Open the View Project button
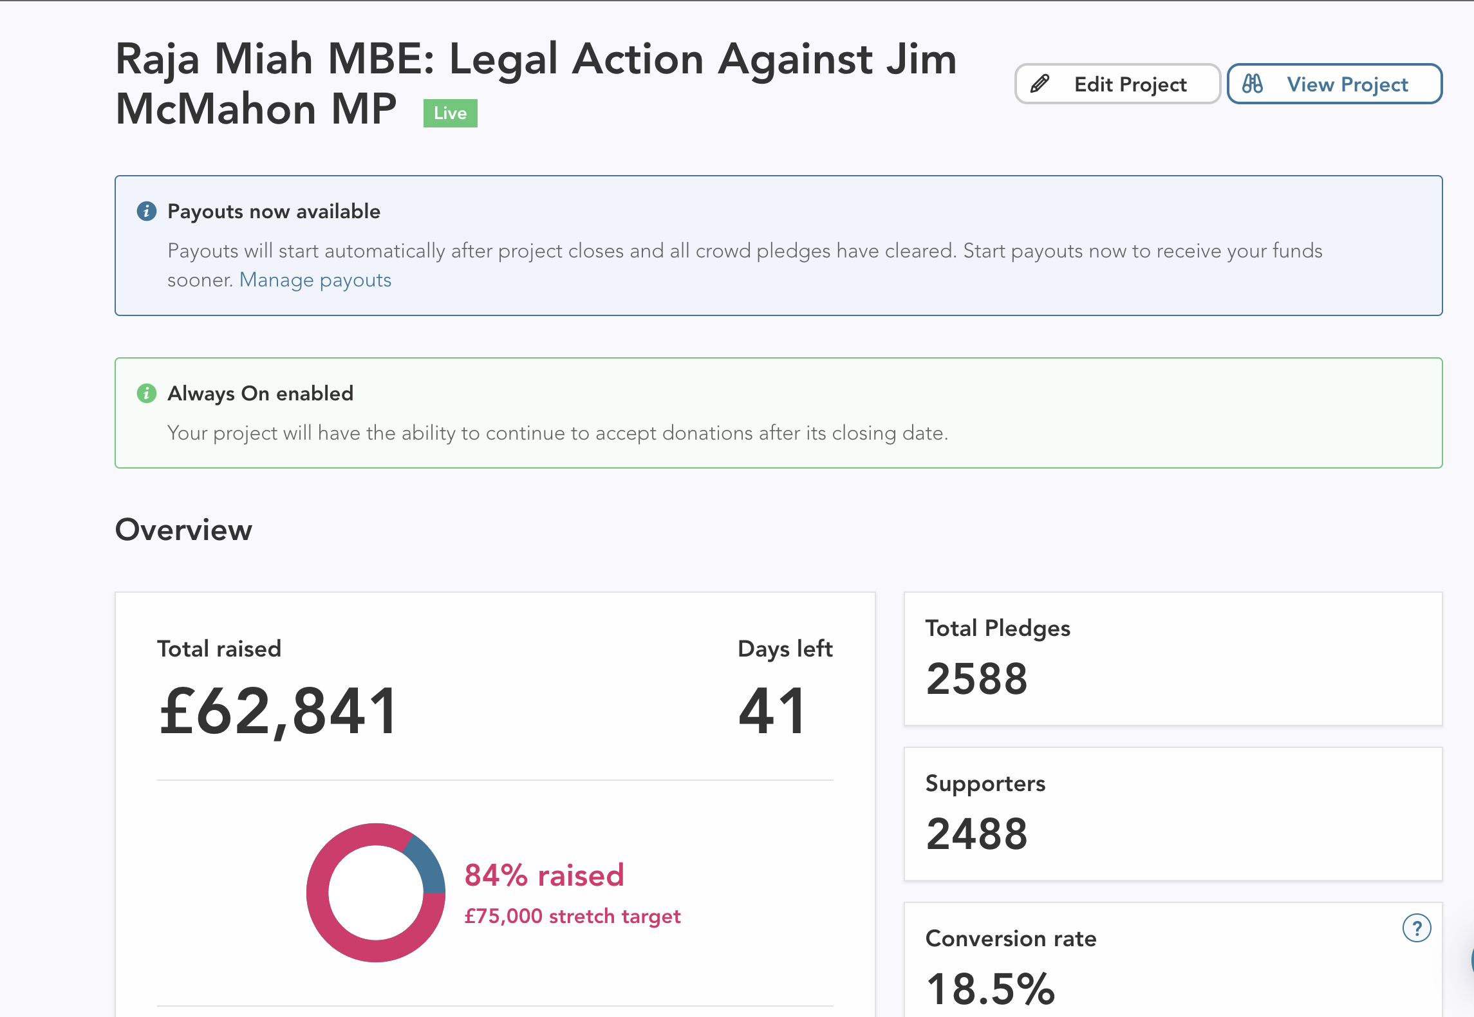1474x1017 pixels. [1334, 84]
